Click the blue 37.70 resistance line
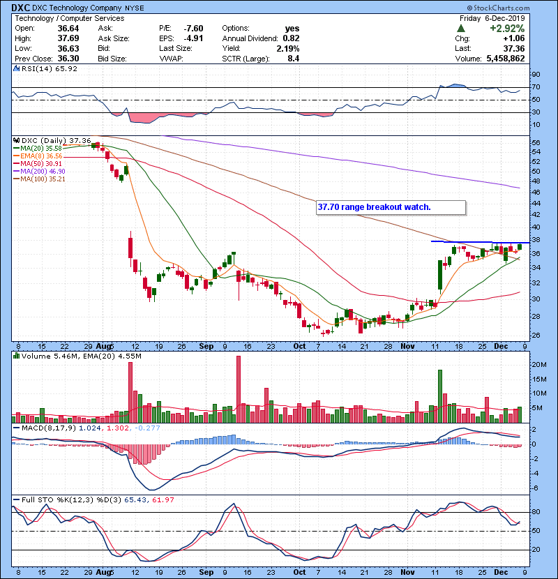 [480, 242]
